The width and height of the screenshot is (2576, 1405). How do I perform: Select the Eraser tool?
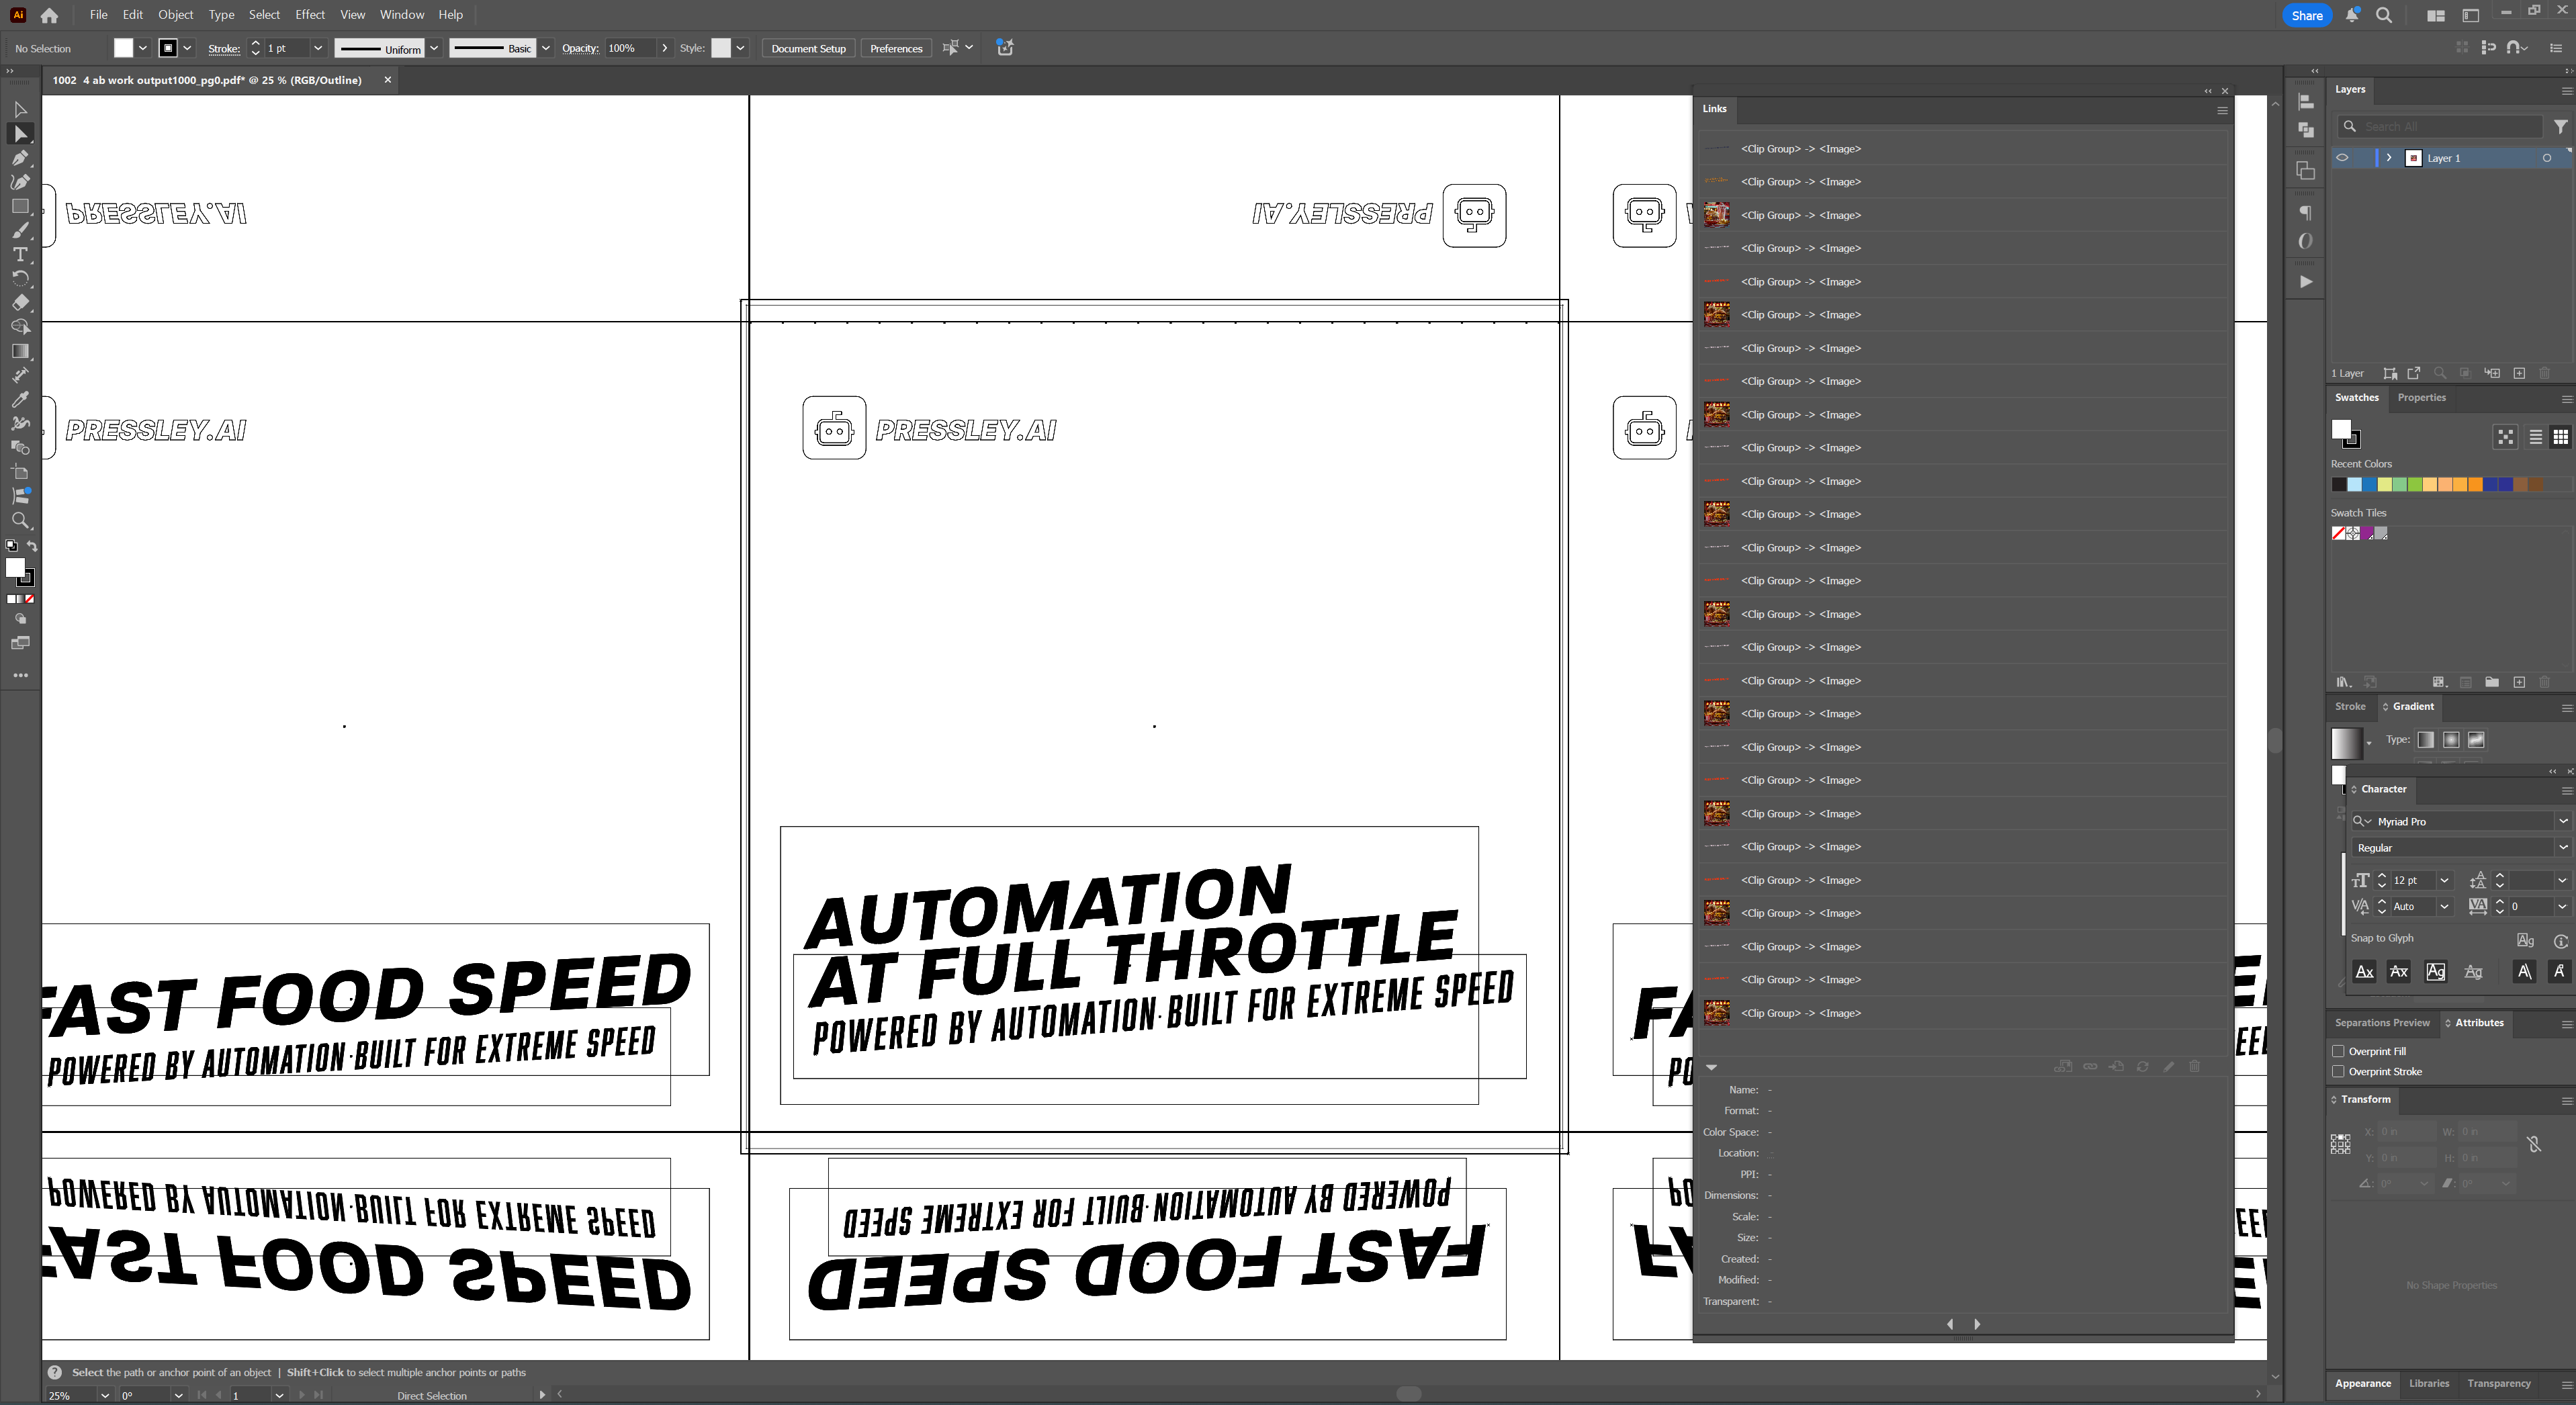20,302
